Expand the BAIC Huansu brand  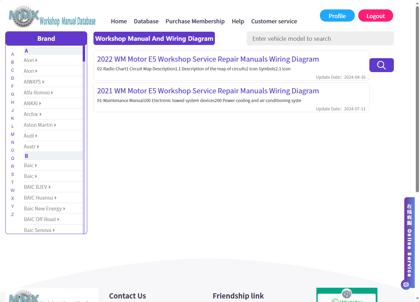point(40,198)
